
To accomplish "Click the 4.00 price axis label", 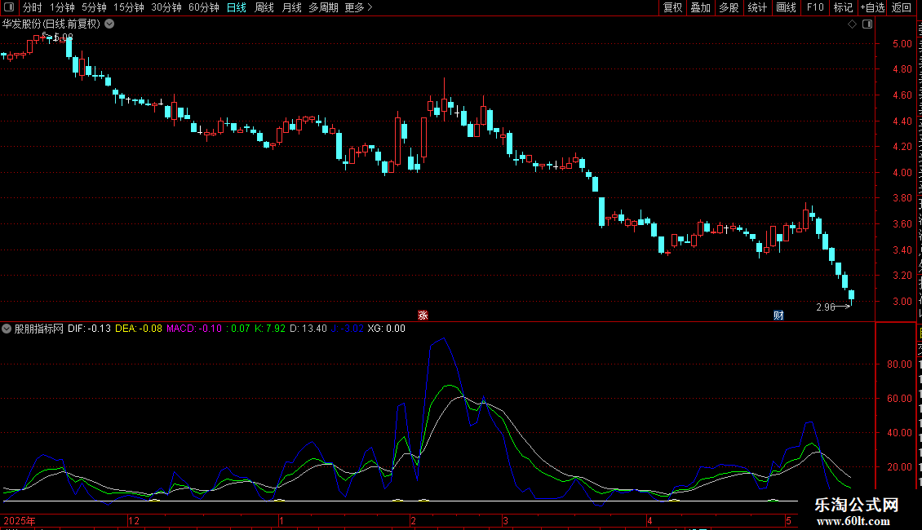I will click(902, 173).
